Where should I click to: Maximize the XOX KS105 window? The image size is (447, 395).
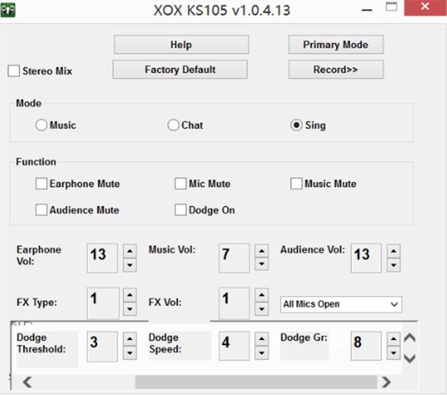pos(391,6)
